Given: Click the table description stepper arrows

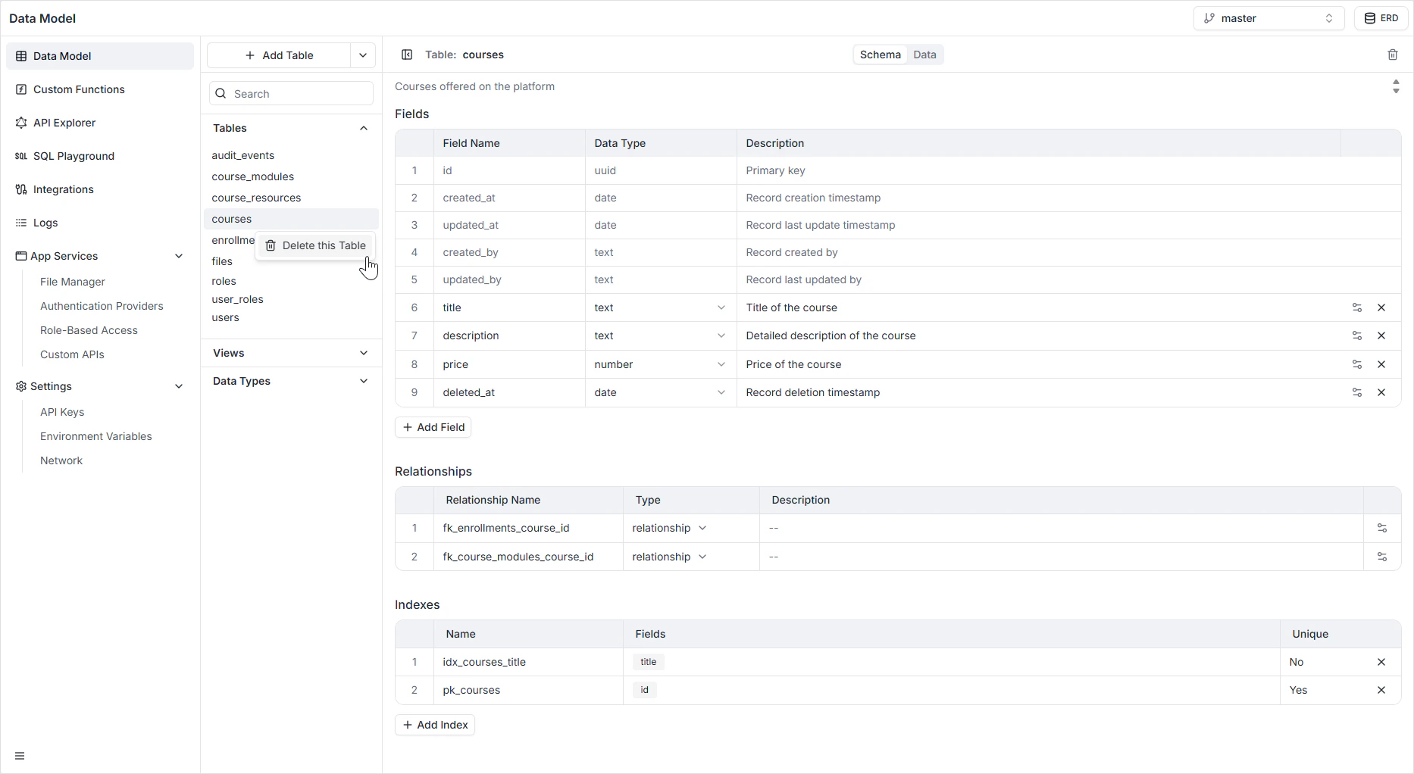Looking at the screenshot, I should click(x=1396, y=86).
